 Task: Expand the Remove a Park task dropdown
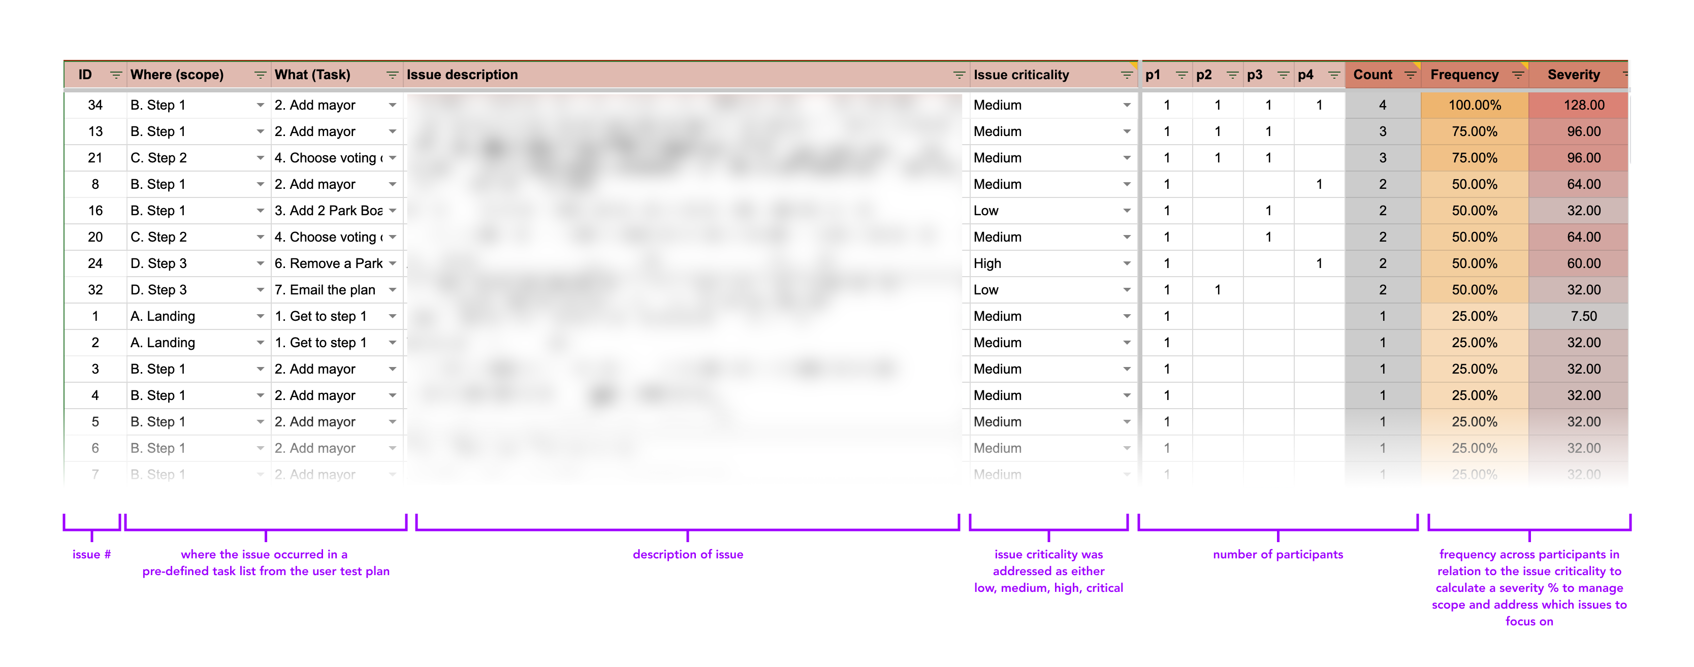(x=393, y=263)
